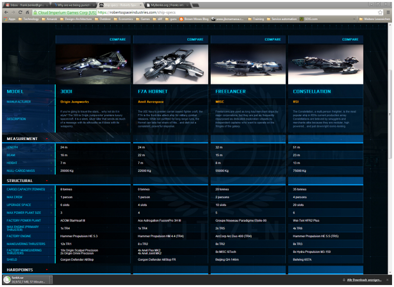Viewport: 394px width, 287px height.
Task: Click Compare above the 300i ship
Action: coord(118,39)
